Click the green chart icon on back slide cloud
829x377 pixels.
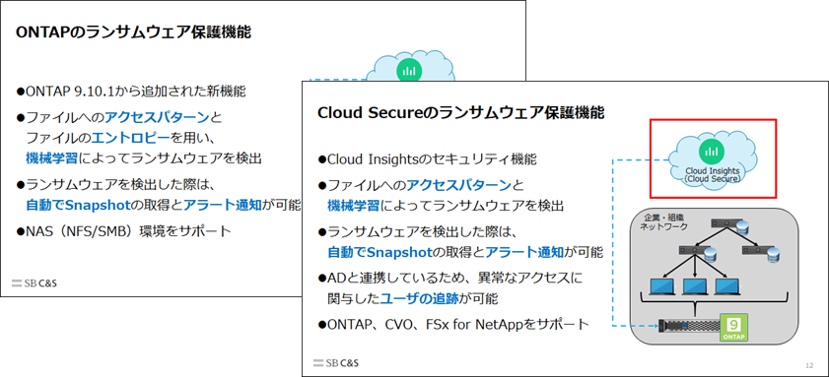tap(408, 70)
